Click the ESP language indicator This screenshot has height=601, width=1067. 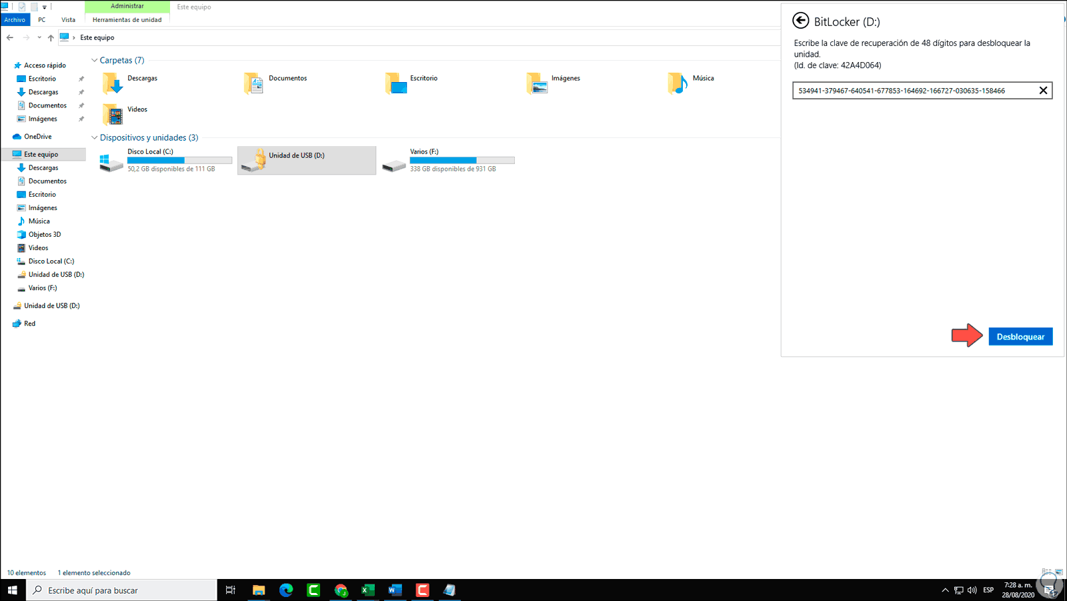click(x=988, y=590)
